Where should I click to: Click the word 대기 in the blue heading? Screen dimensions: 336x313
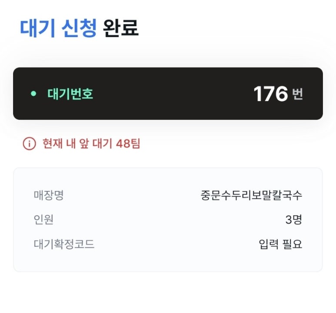37,28
